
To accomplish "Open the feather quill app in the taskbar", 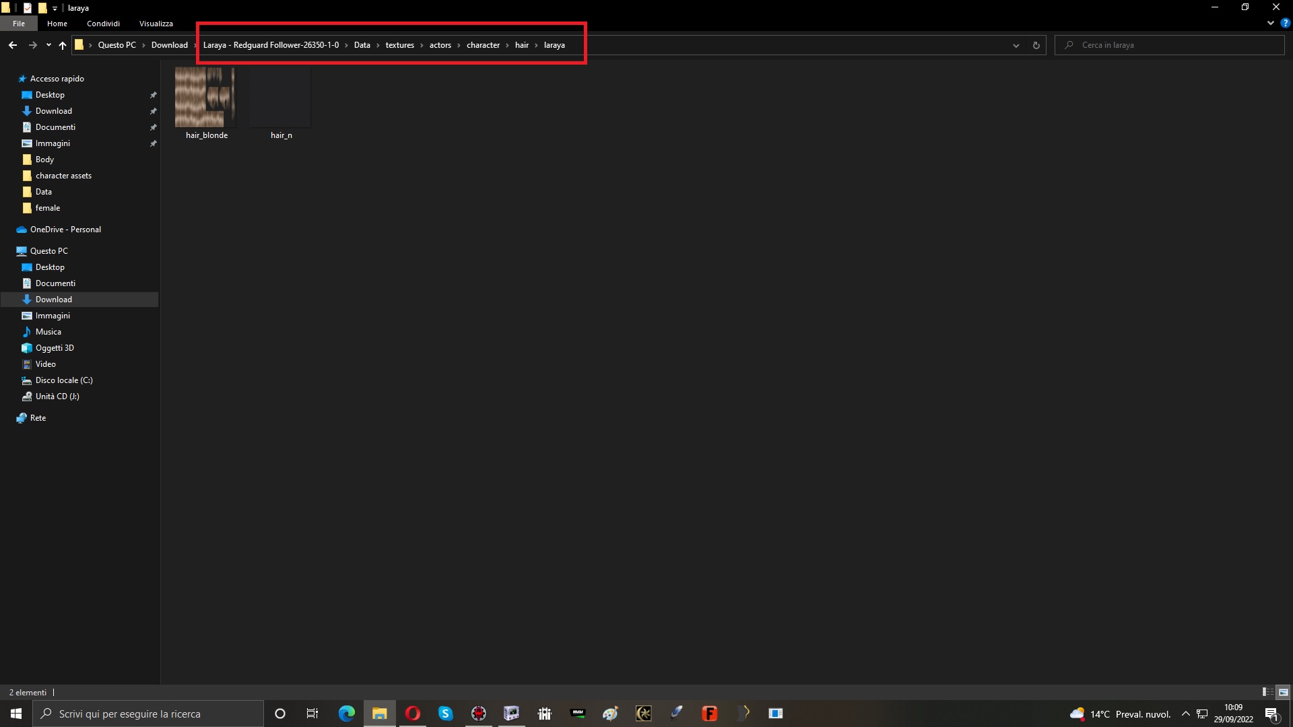I will (677, 714).
